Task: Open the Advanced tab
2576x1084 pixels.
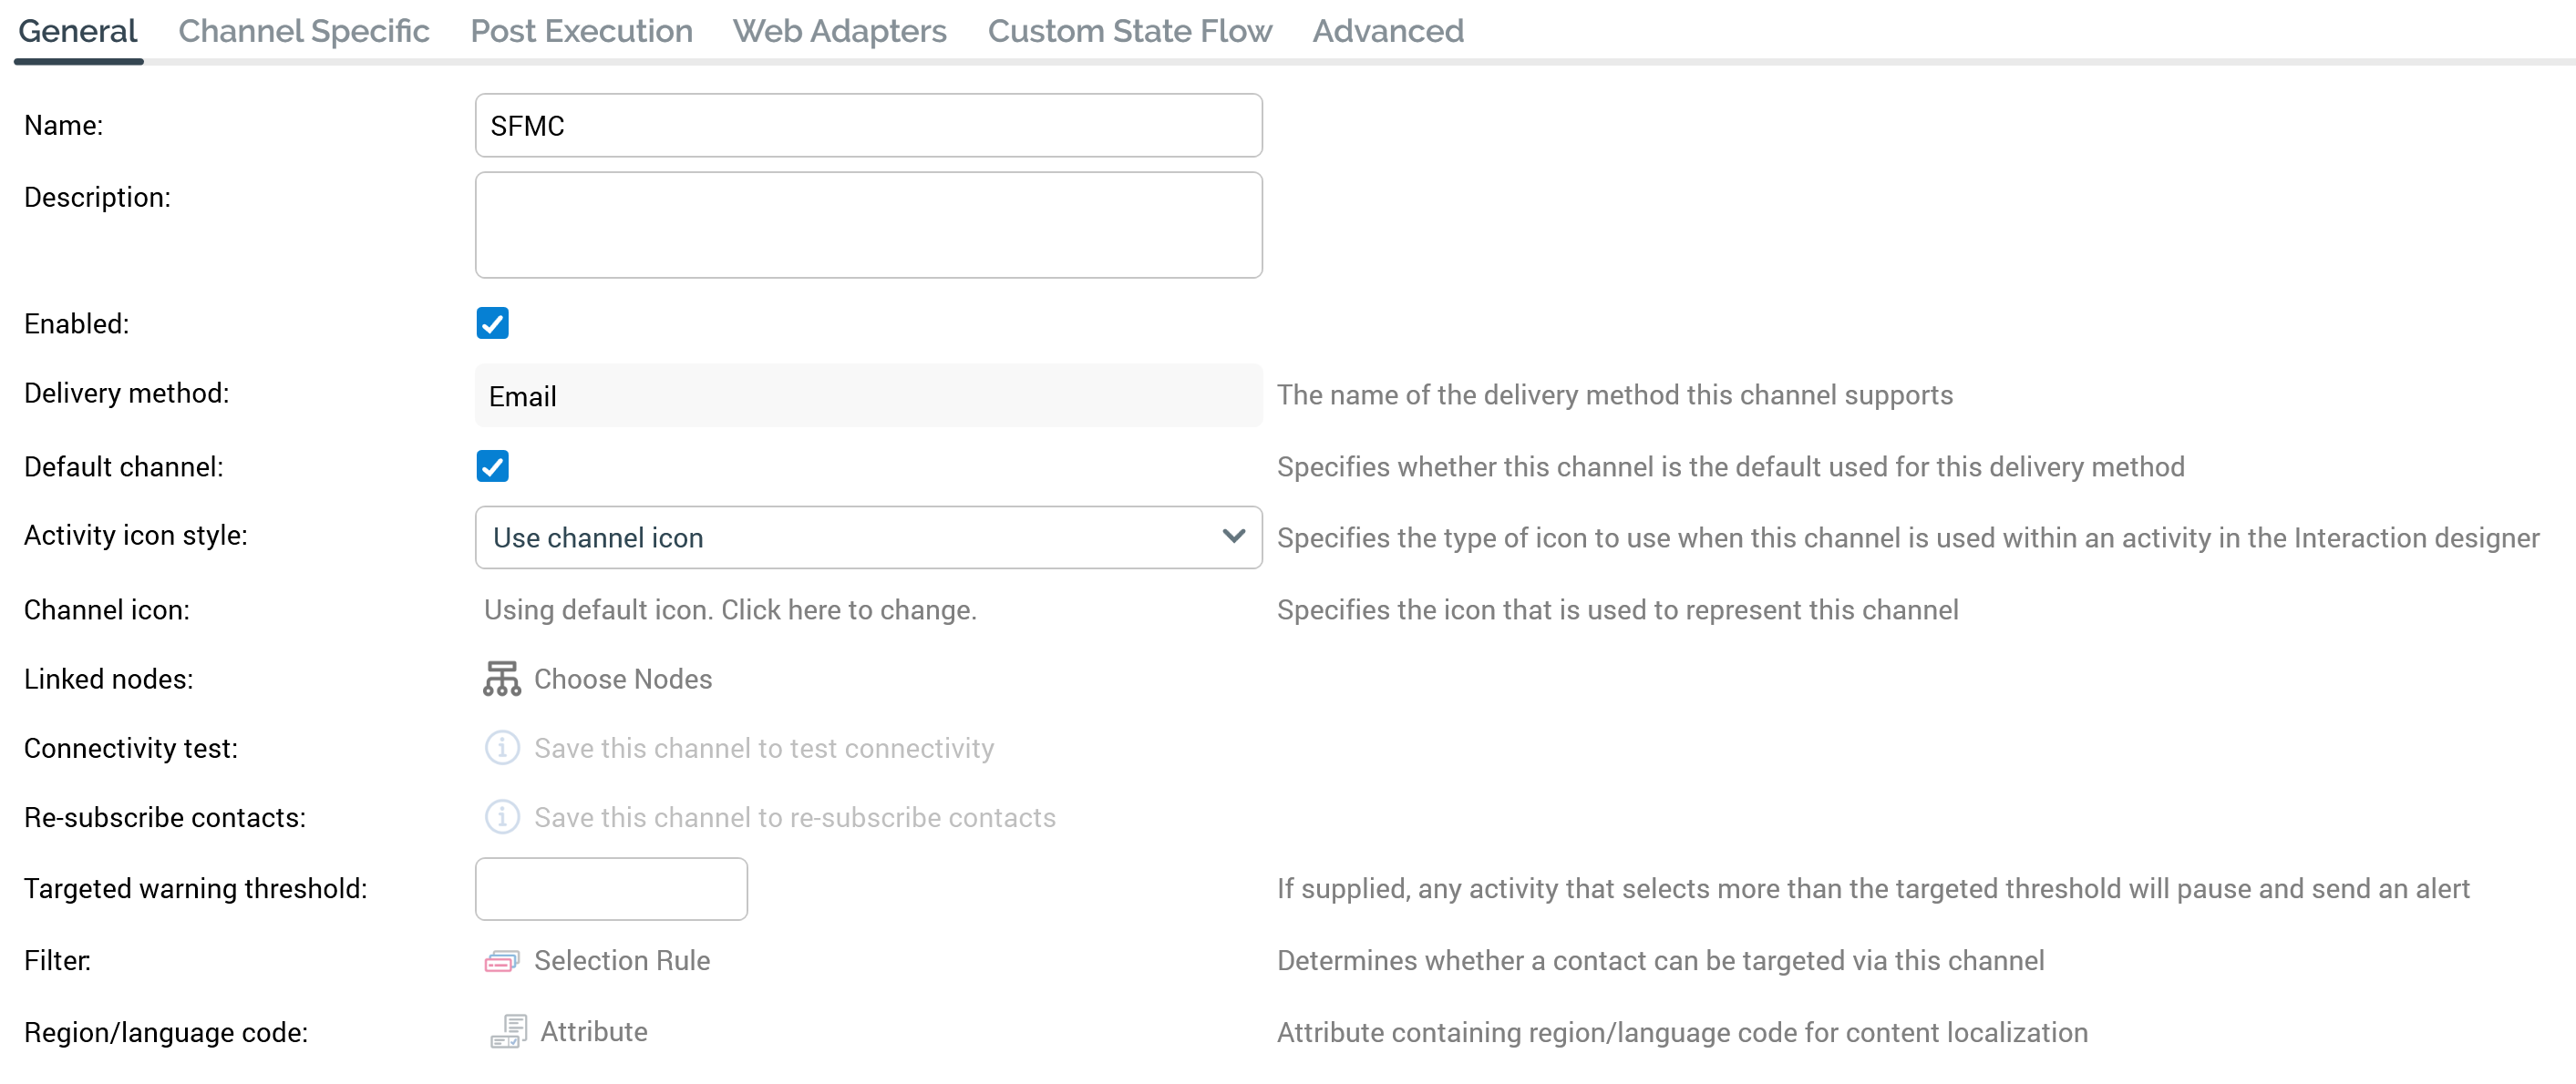Action: (x=1387, y=31)
